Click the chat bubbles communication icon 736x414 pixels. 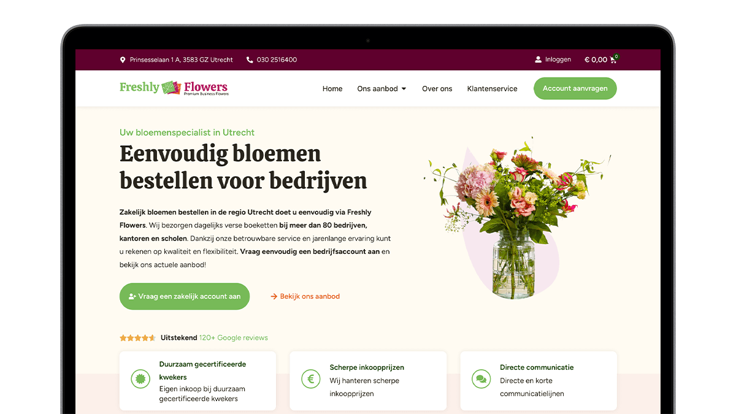481,379
